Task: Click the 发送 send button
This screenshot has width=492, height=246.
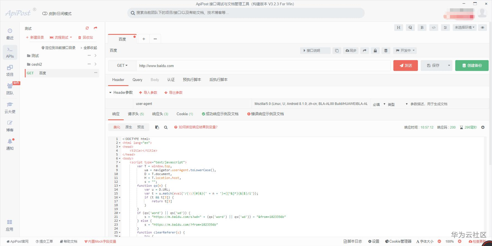Action: point(406,65)
